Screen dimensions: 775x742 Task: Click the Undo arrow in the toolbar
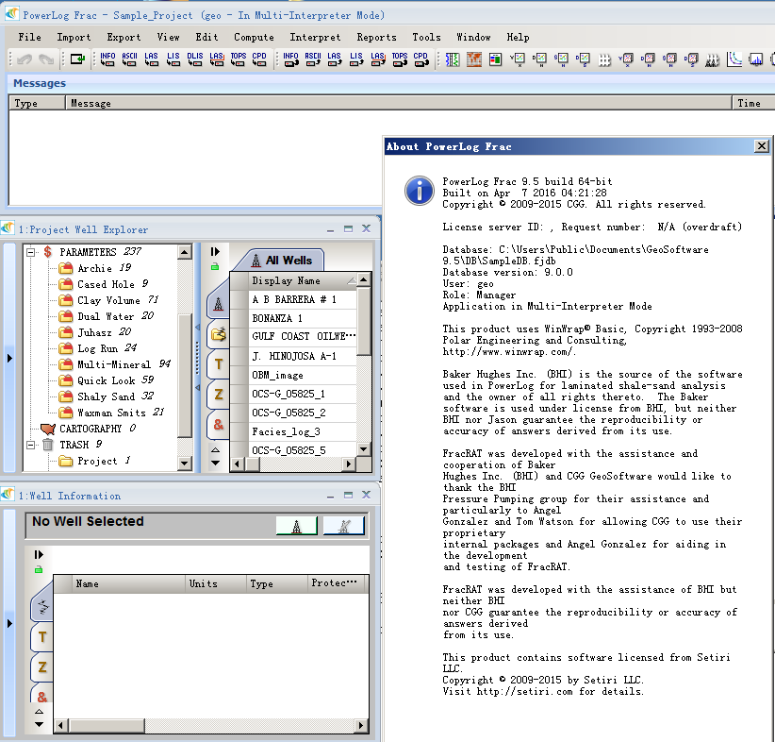[x=25, y=59]
